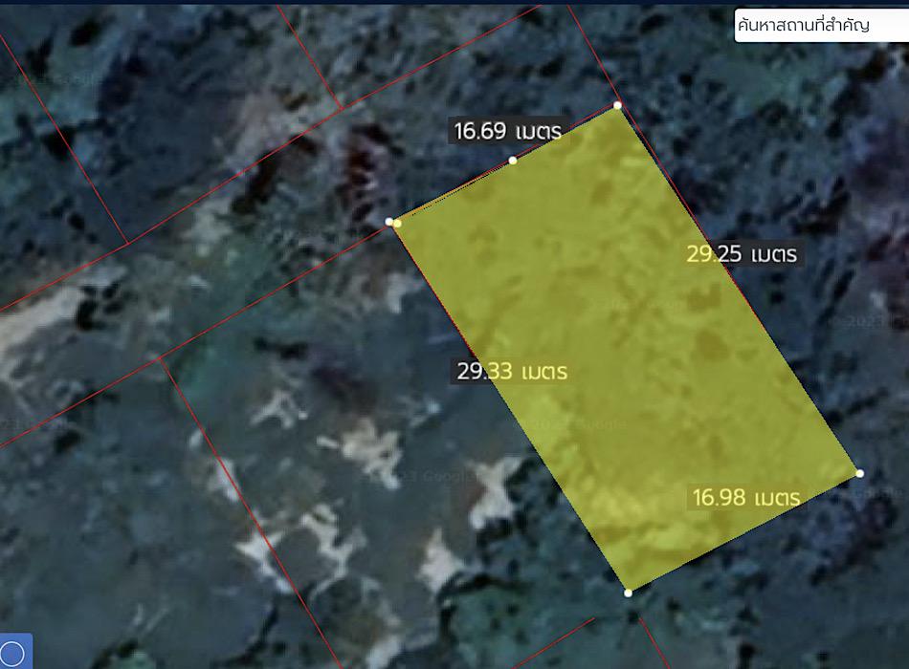Screen dimensions: 909x669
Task: Select the left corner vertex of polygon
Action: [389, 222]
